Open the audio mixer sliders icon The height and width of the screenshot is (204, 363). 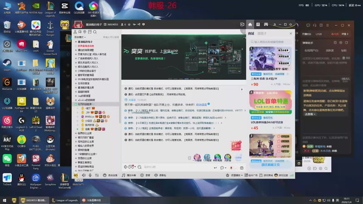pyautogui.click(x=97, y=175)
